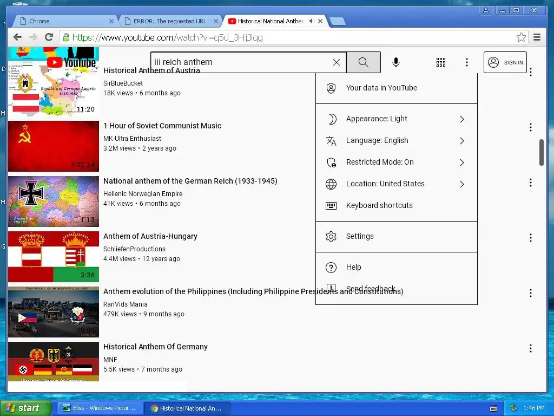Toggle the YouTube settings three-dot menu
The height and width of the screenshot is (416, 554).
tap(467, 62)
